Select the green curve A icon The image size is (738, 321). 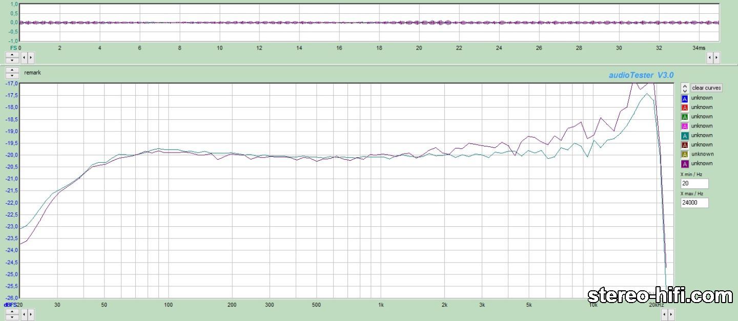[684, 117]
